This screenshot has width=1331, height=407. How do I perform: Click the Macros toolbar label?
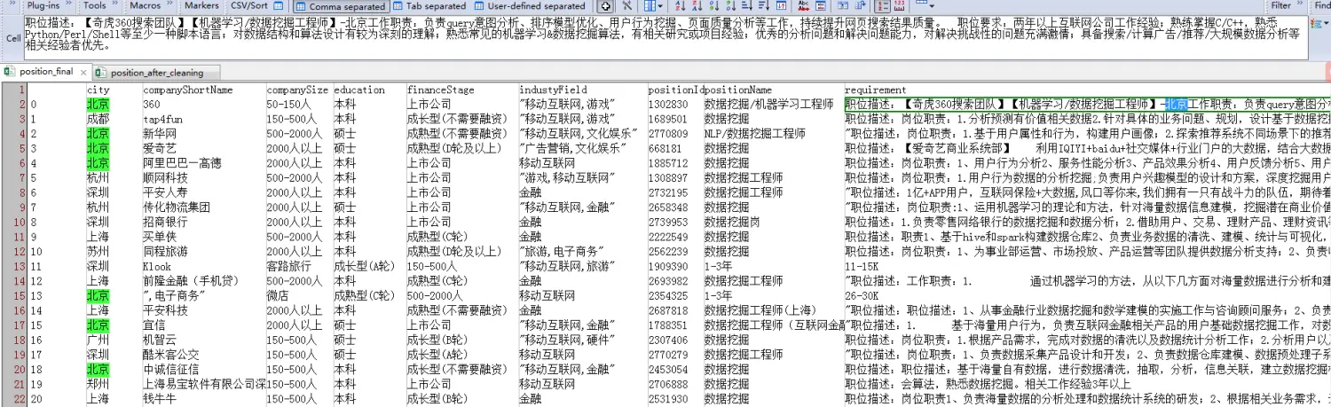pyautogui.click(x=145, y=5)
